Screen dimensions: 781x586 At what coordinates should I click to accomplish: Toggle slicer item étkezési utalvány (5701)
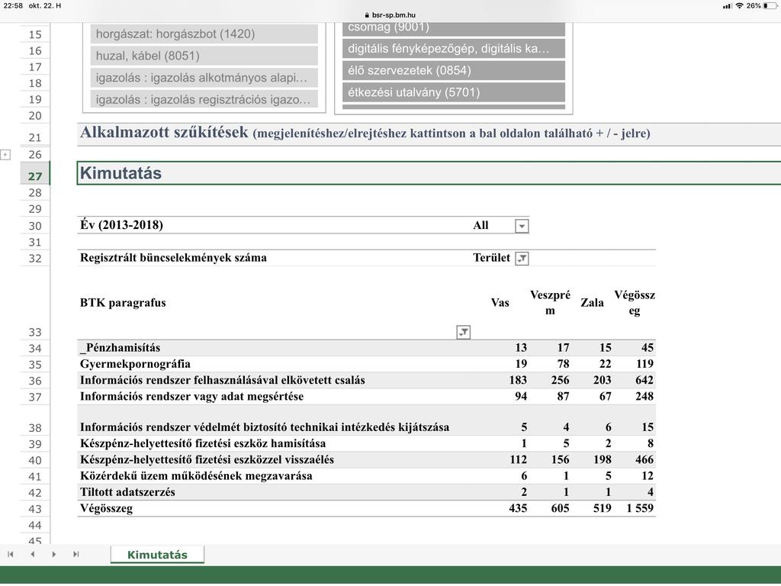(x=454, y=92)
